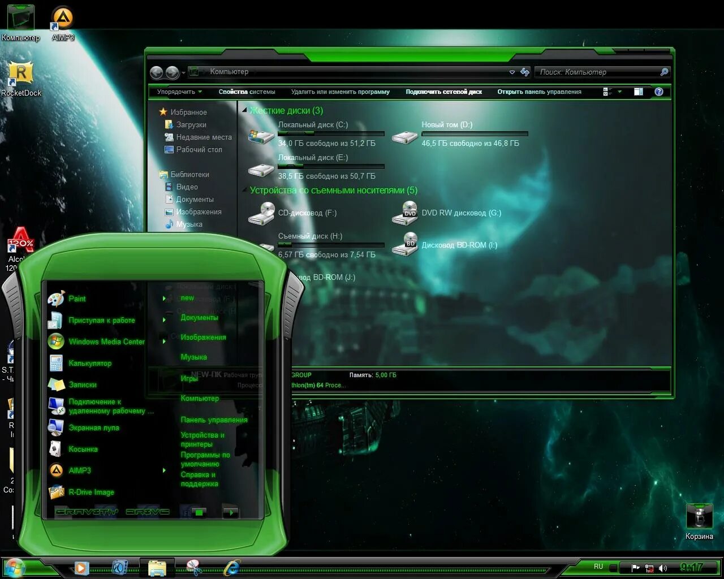Screen dimensions: 724x579
Task: Select the Документы library in the sidebar
Action: [189, 199]
